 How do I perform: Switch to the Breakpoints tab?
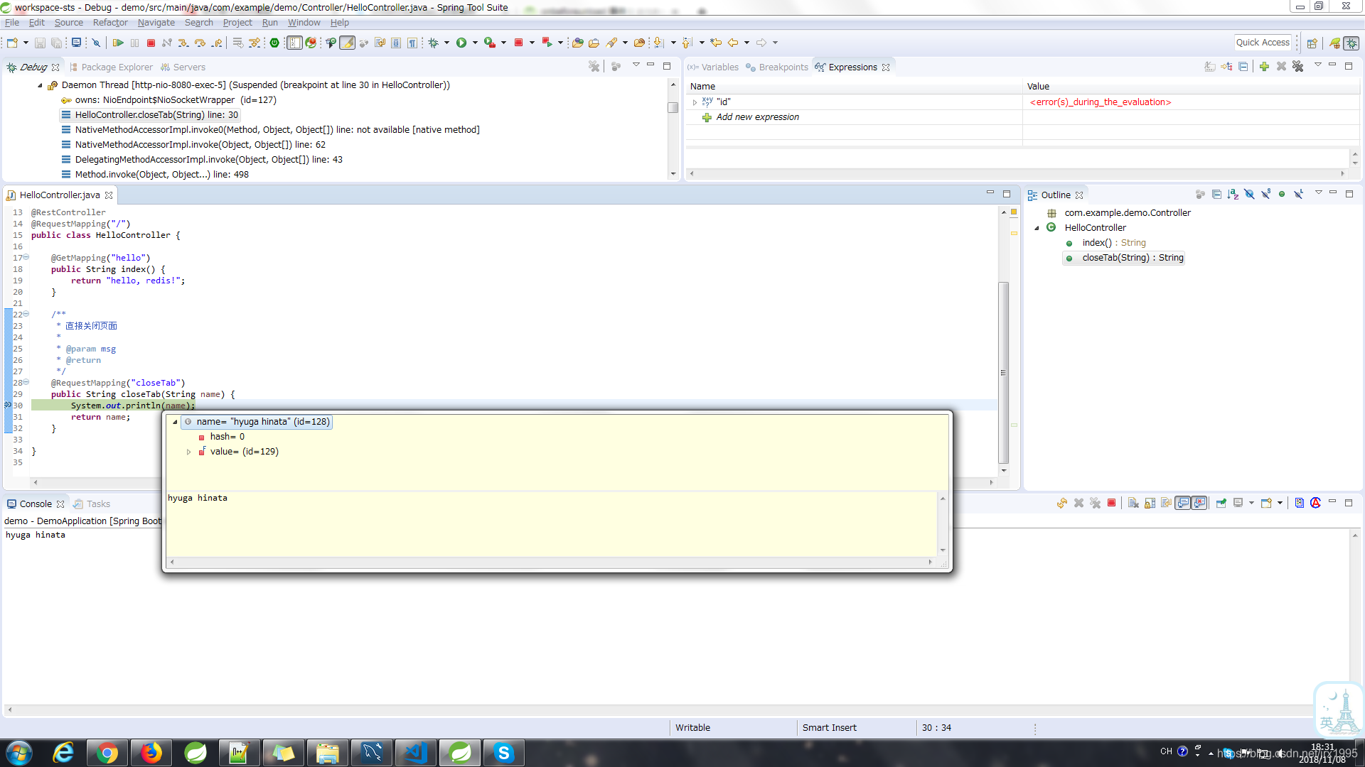tap(783, 67)
